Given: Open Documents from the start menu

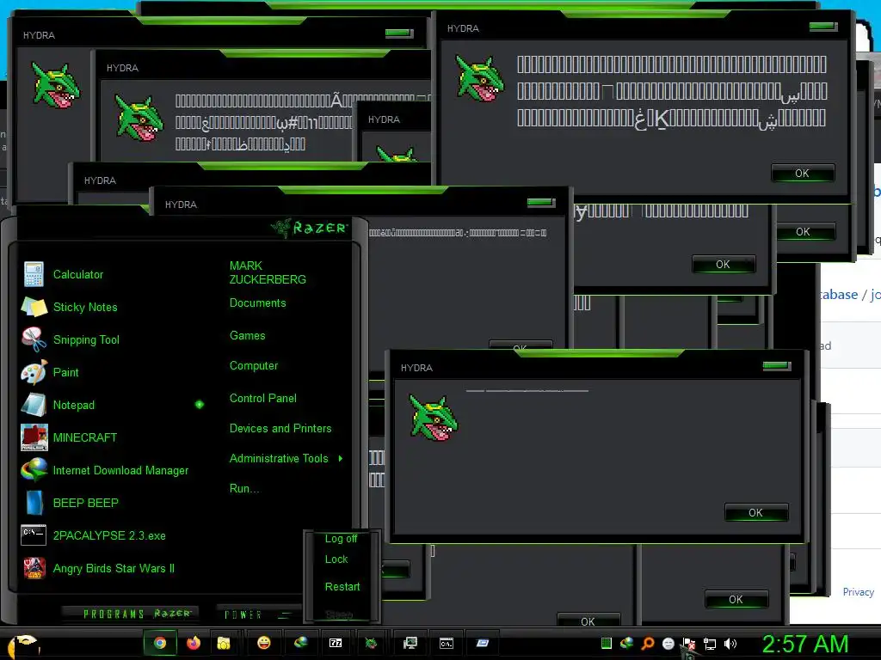Looking at the screenshot, I should coord(257,303).
